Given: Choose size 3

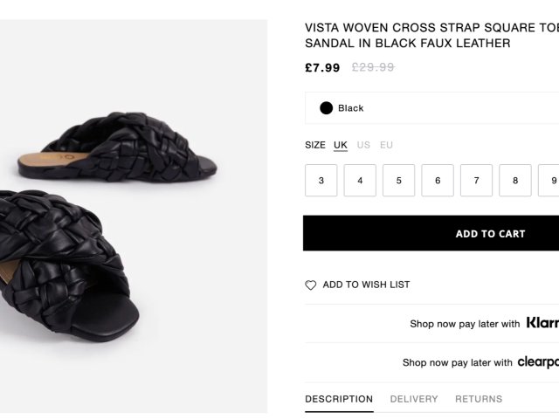Looking at the screenshot, I should click(x=321, y=181).
